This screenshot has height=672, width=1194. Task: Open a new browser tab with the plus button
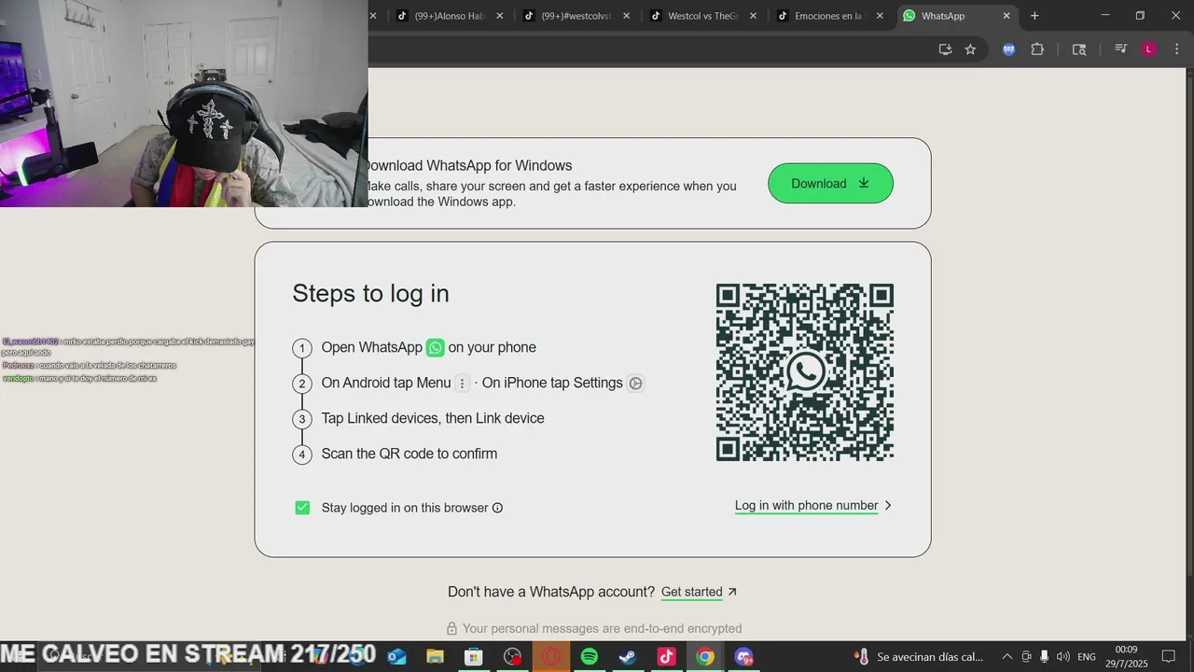click(1034, 16)
